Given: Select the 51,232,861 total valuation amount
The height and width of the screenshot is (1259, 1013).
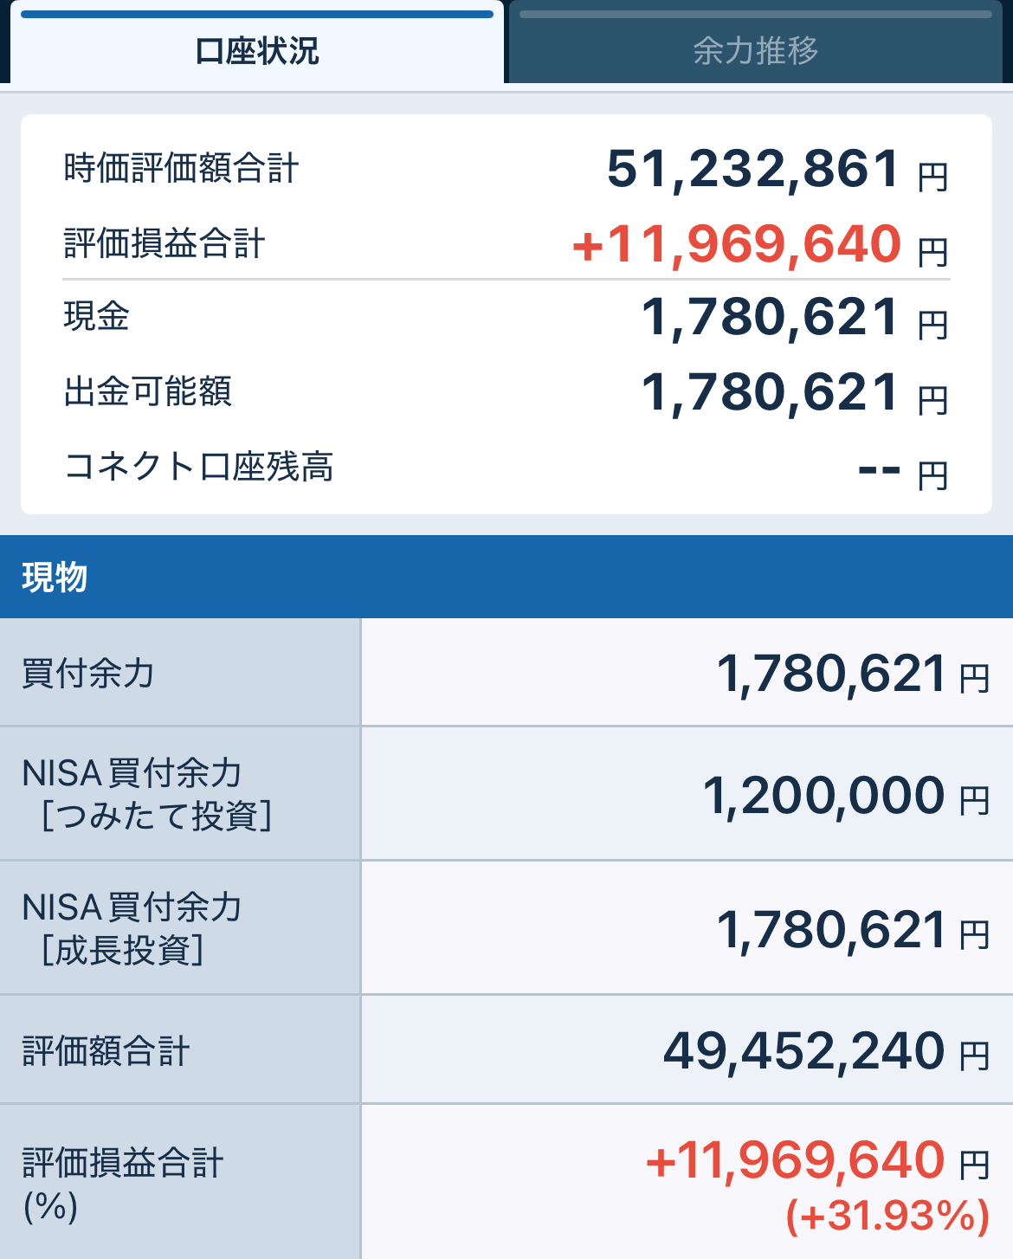Looking at the screenshot, I should click(754, 169).
